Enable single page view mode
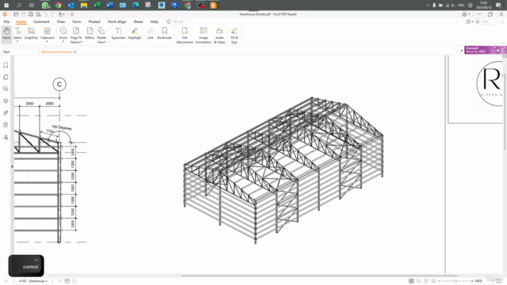The height and width of the screenshot is (285, 507). (411, 281)
